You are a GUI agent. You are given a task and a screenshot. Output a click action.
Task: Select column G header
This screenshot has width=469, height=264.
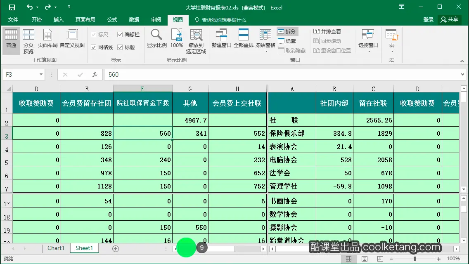[190, 89]
